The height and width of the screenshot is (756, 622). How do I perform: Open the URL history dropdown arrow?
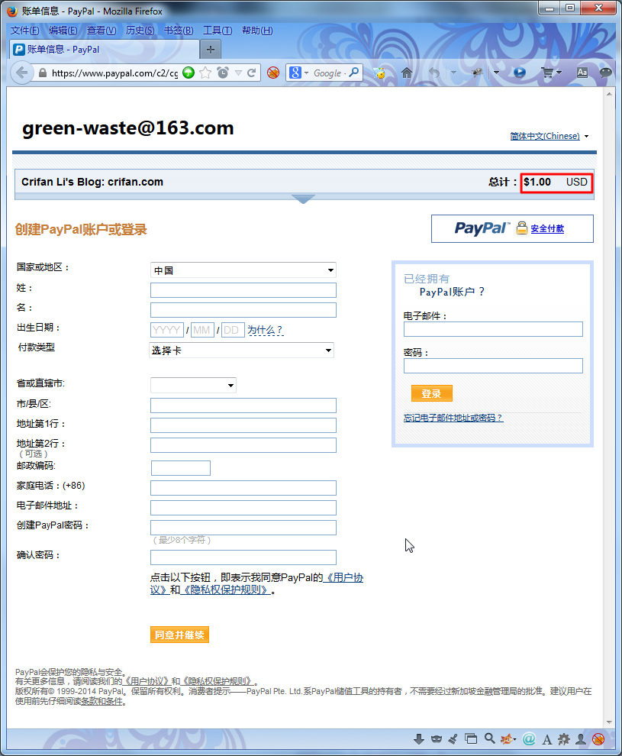pos(238,73)
